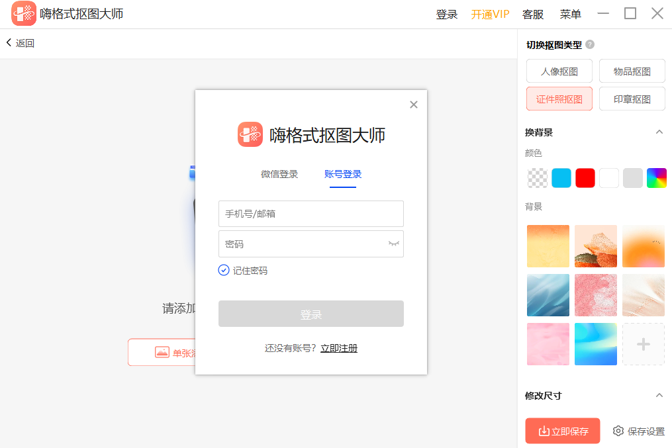Open the 菜单 item in title bar
Viewport: 672px width, 448px height.
(570, 14)
